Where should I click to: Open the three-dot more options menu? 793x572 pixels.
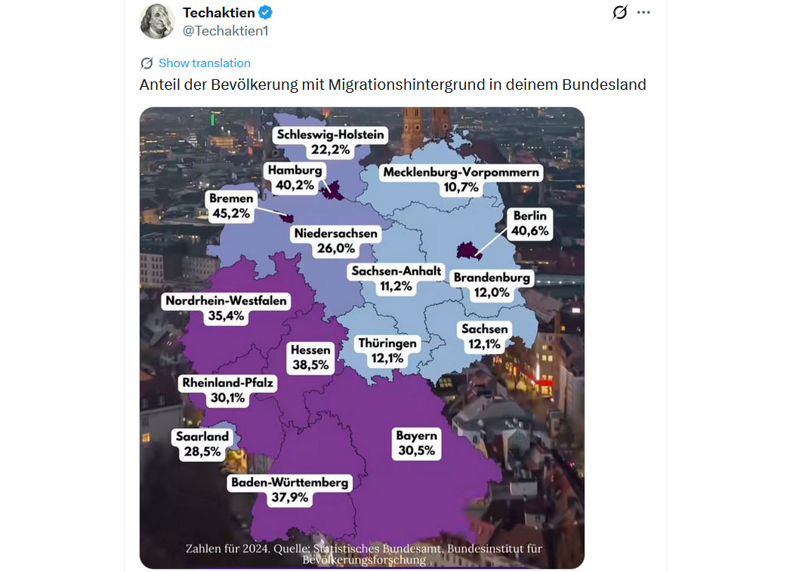point(643,13)
